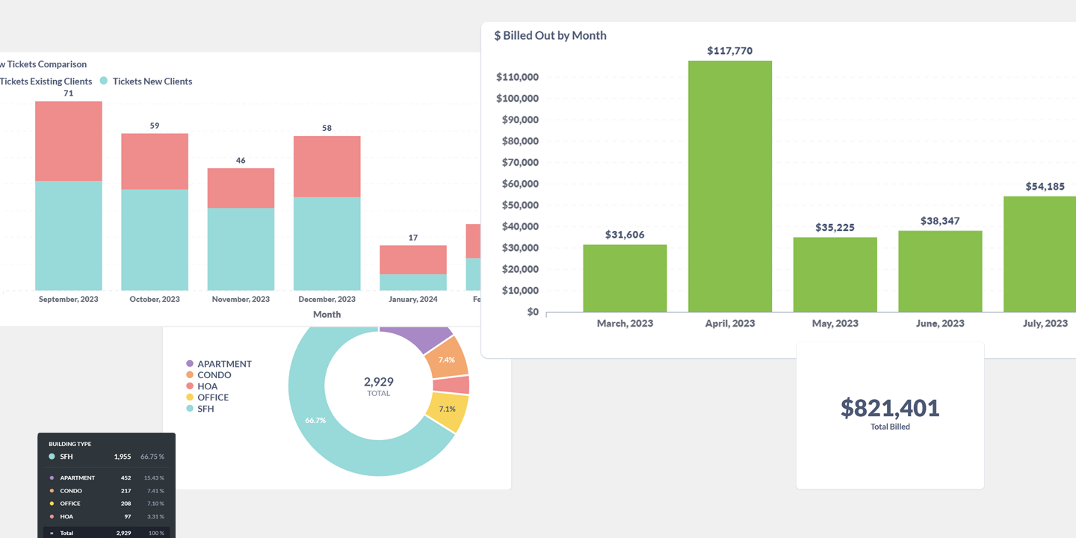Click the May, 2023 billed bar
Image resolution: width=1076 pixels, height=538 pixels.
pos(835,274)
